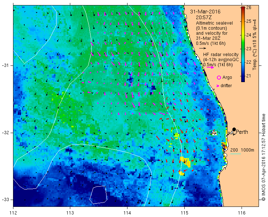The height and width of the screenshot is (217, 268).
Task: Click the colorbar tick label 26
Action: (249, 8)
